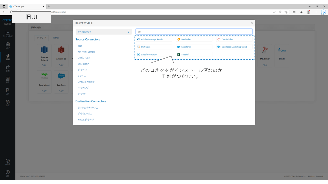Select the コラボレーション category
The width and height of the screenshot is (328, 184).
coord(84,58)
